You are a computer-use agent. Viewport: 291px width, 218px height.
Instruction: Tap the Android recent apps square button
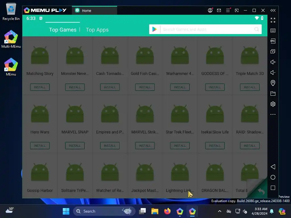point(273,188)
